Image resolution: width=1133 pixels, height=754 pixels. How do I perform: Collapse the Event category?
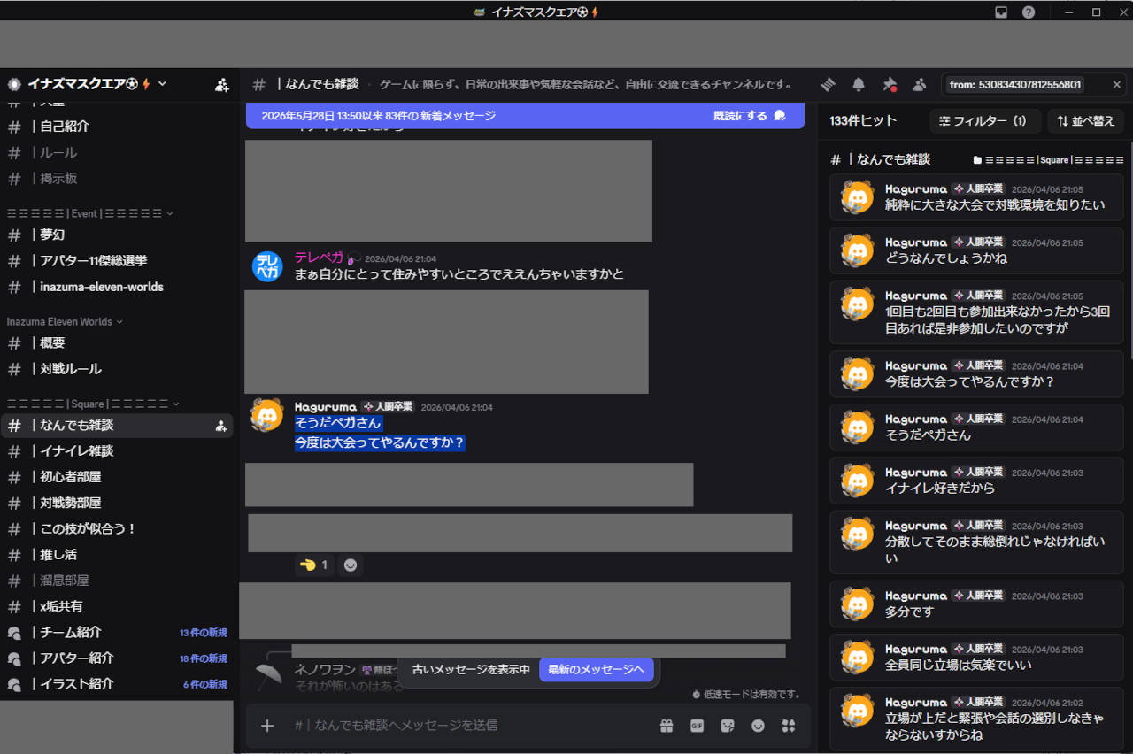point(89,213)
